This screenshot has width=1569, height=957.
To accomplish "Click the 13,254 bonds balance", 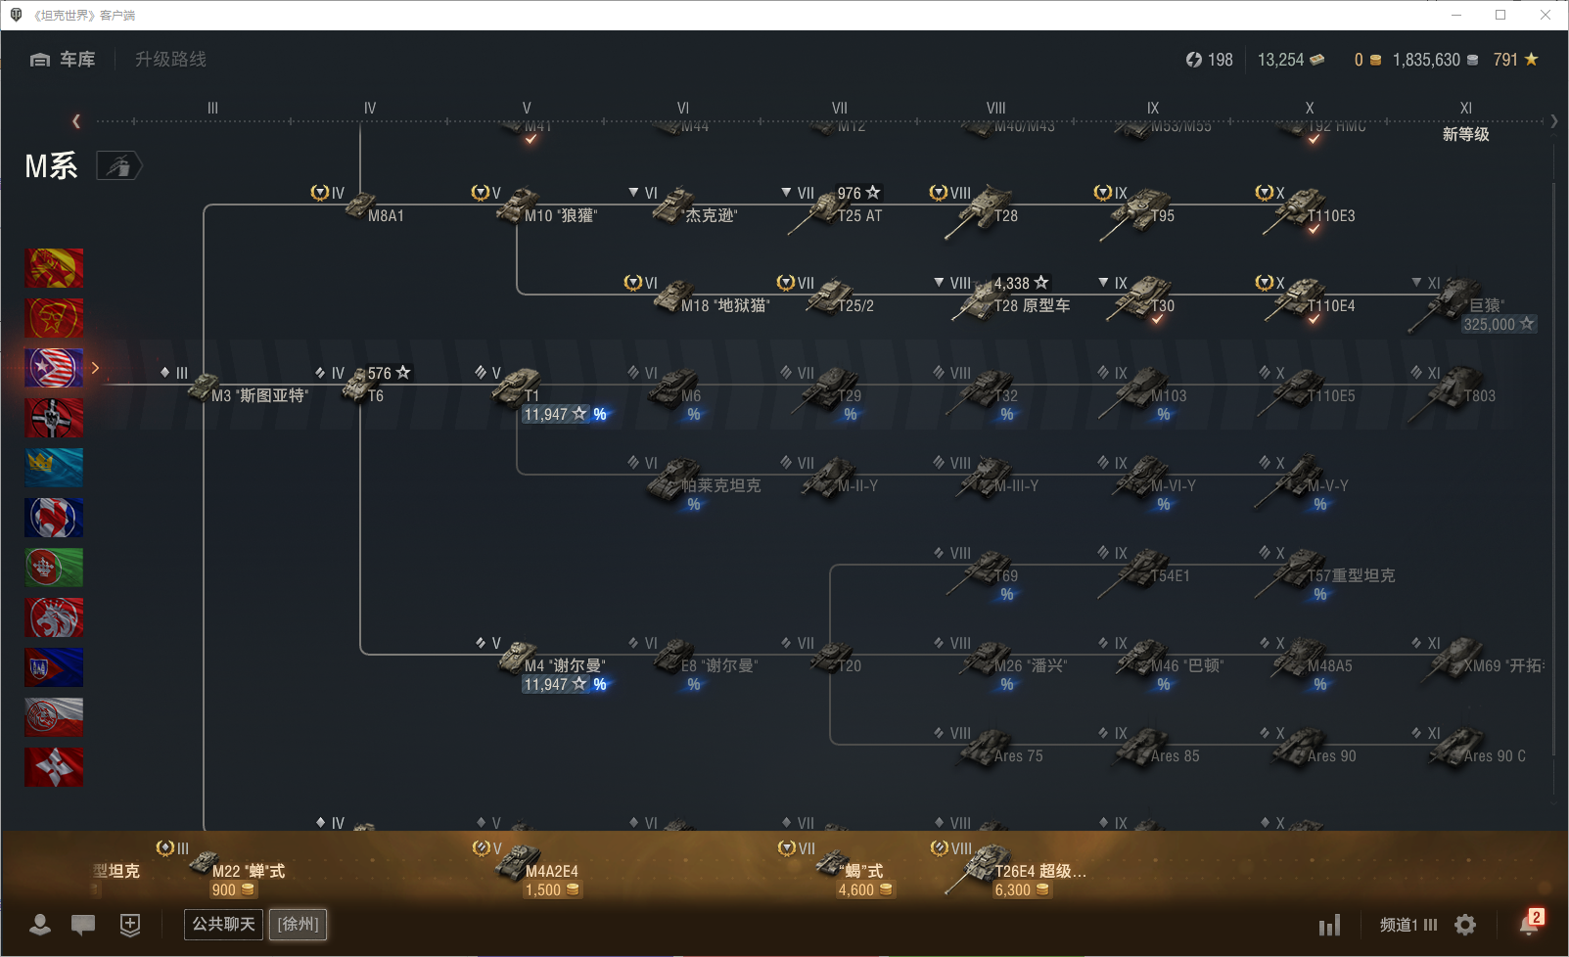I will (1291, 60).
